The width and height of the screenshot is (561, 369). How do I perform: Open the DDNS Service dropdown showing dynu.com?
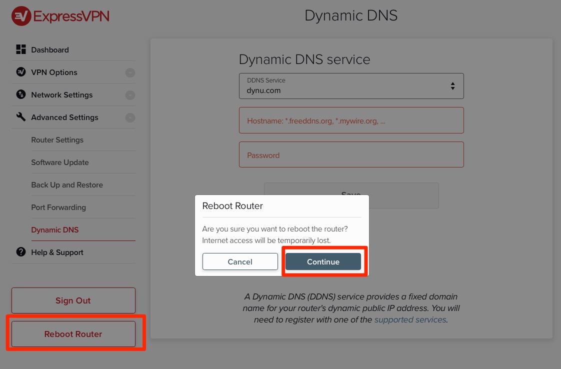tap(351, 86)
